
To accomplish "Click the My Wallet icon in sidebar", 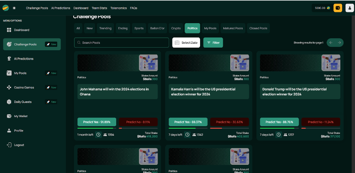I will tap(9, 116).
